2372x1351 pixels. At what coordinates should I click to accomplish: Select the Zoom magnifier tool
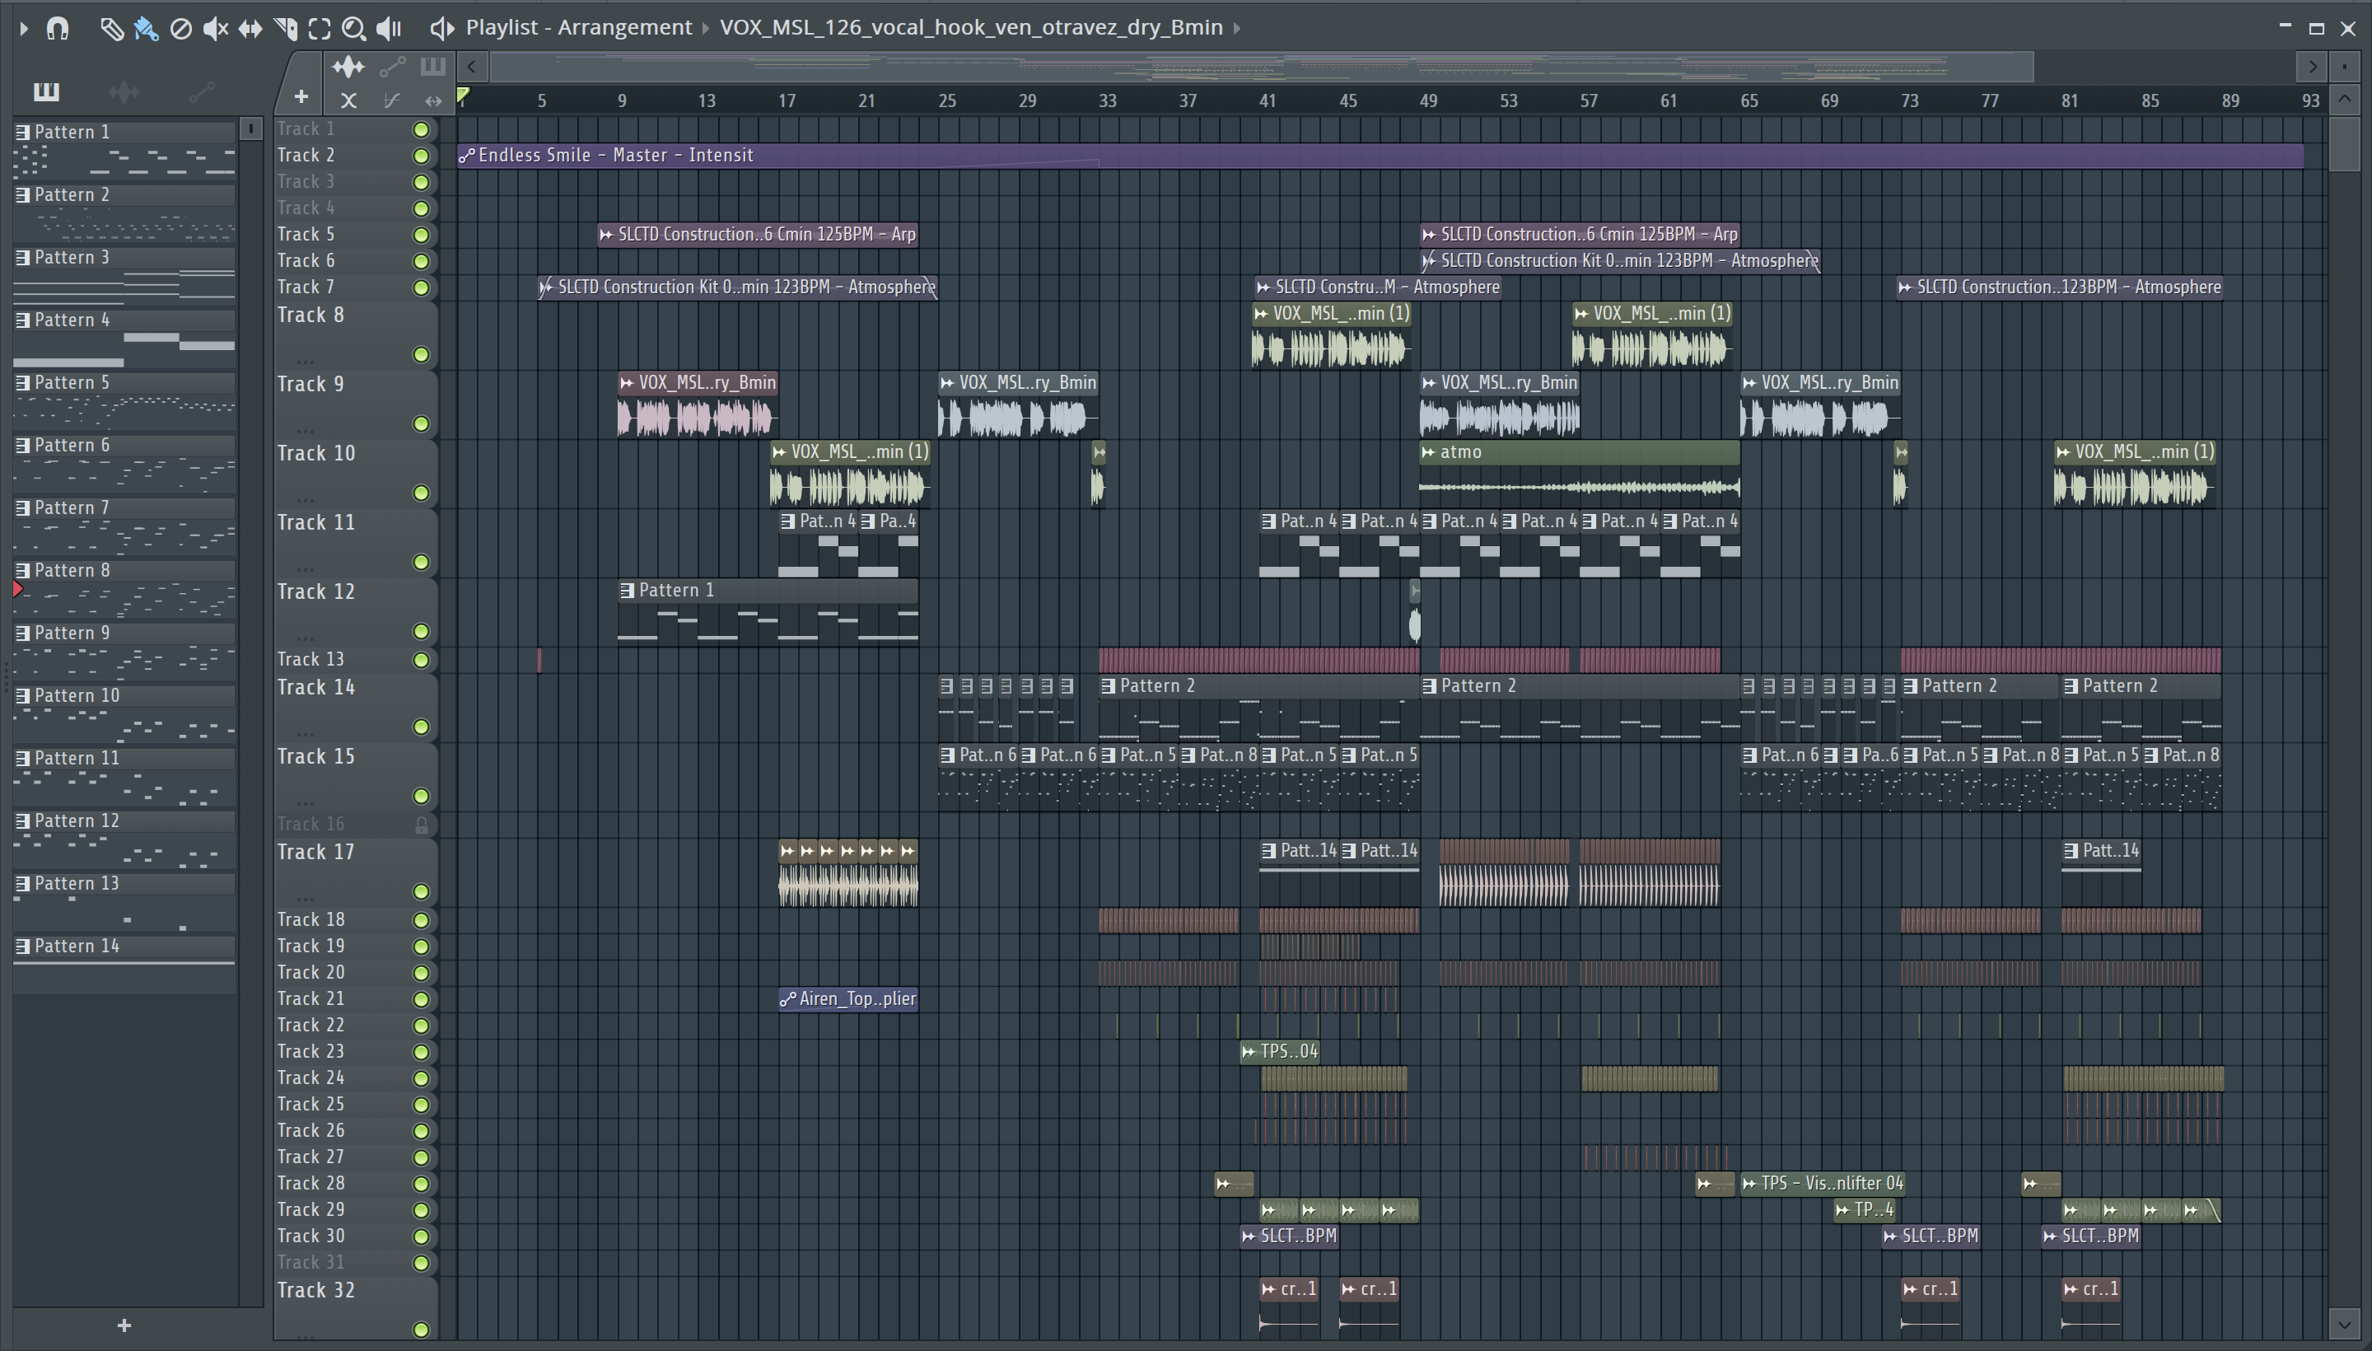coord(353,29)
